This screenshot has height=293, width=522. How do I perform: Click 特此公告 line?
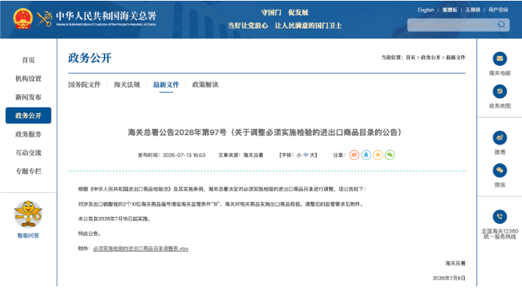click(90, 233)
